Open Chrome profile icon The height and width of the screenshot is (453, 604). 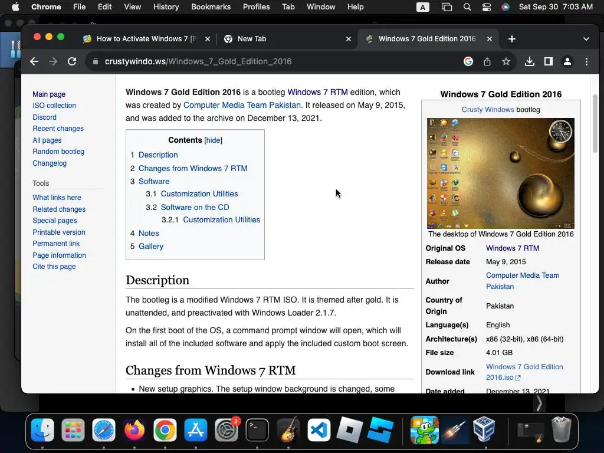click(x=567, y=61)
